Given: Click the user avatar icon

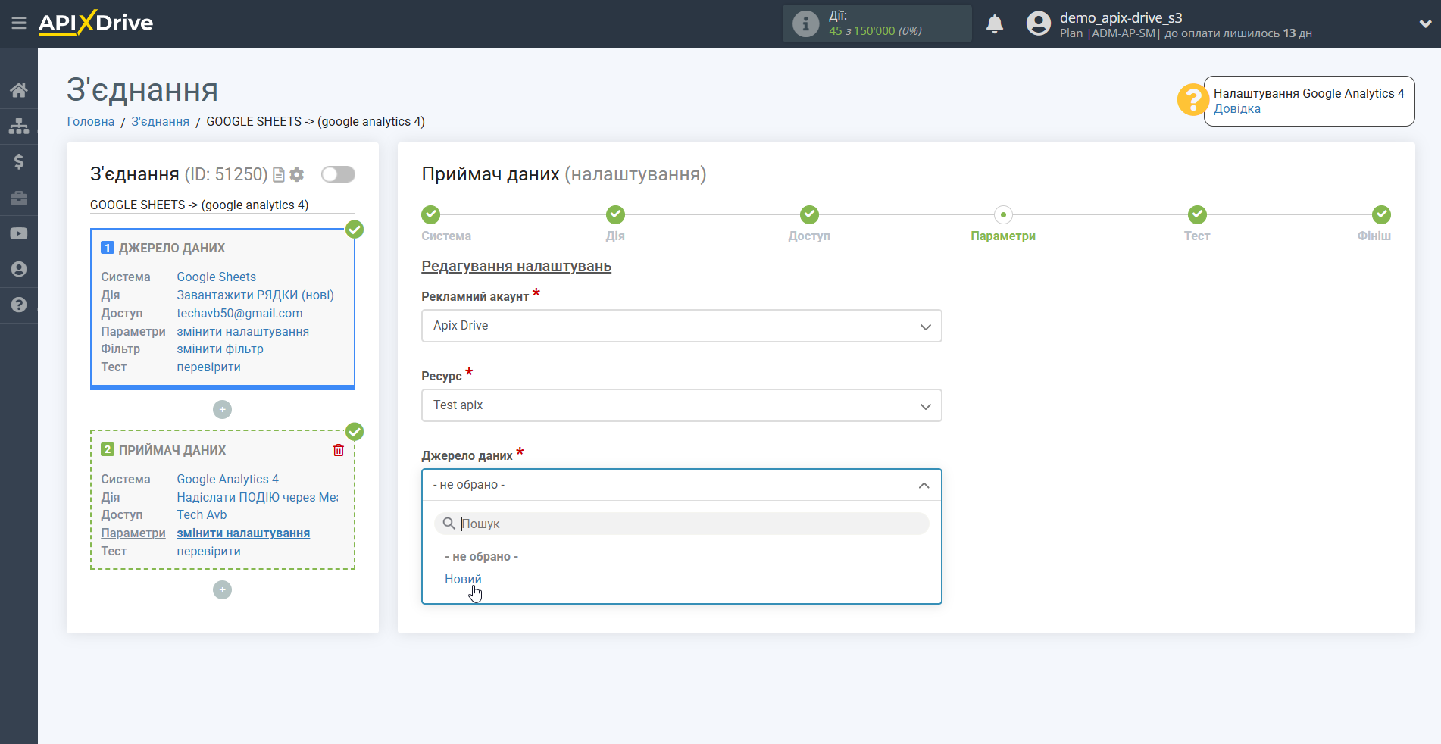Looking at the screenshot, I should pos(1038,23).
